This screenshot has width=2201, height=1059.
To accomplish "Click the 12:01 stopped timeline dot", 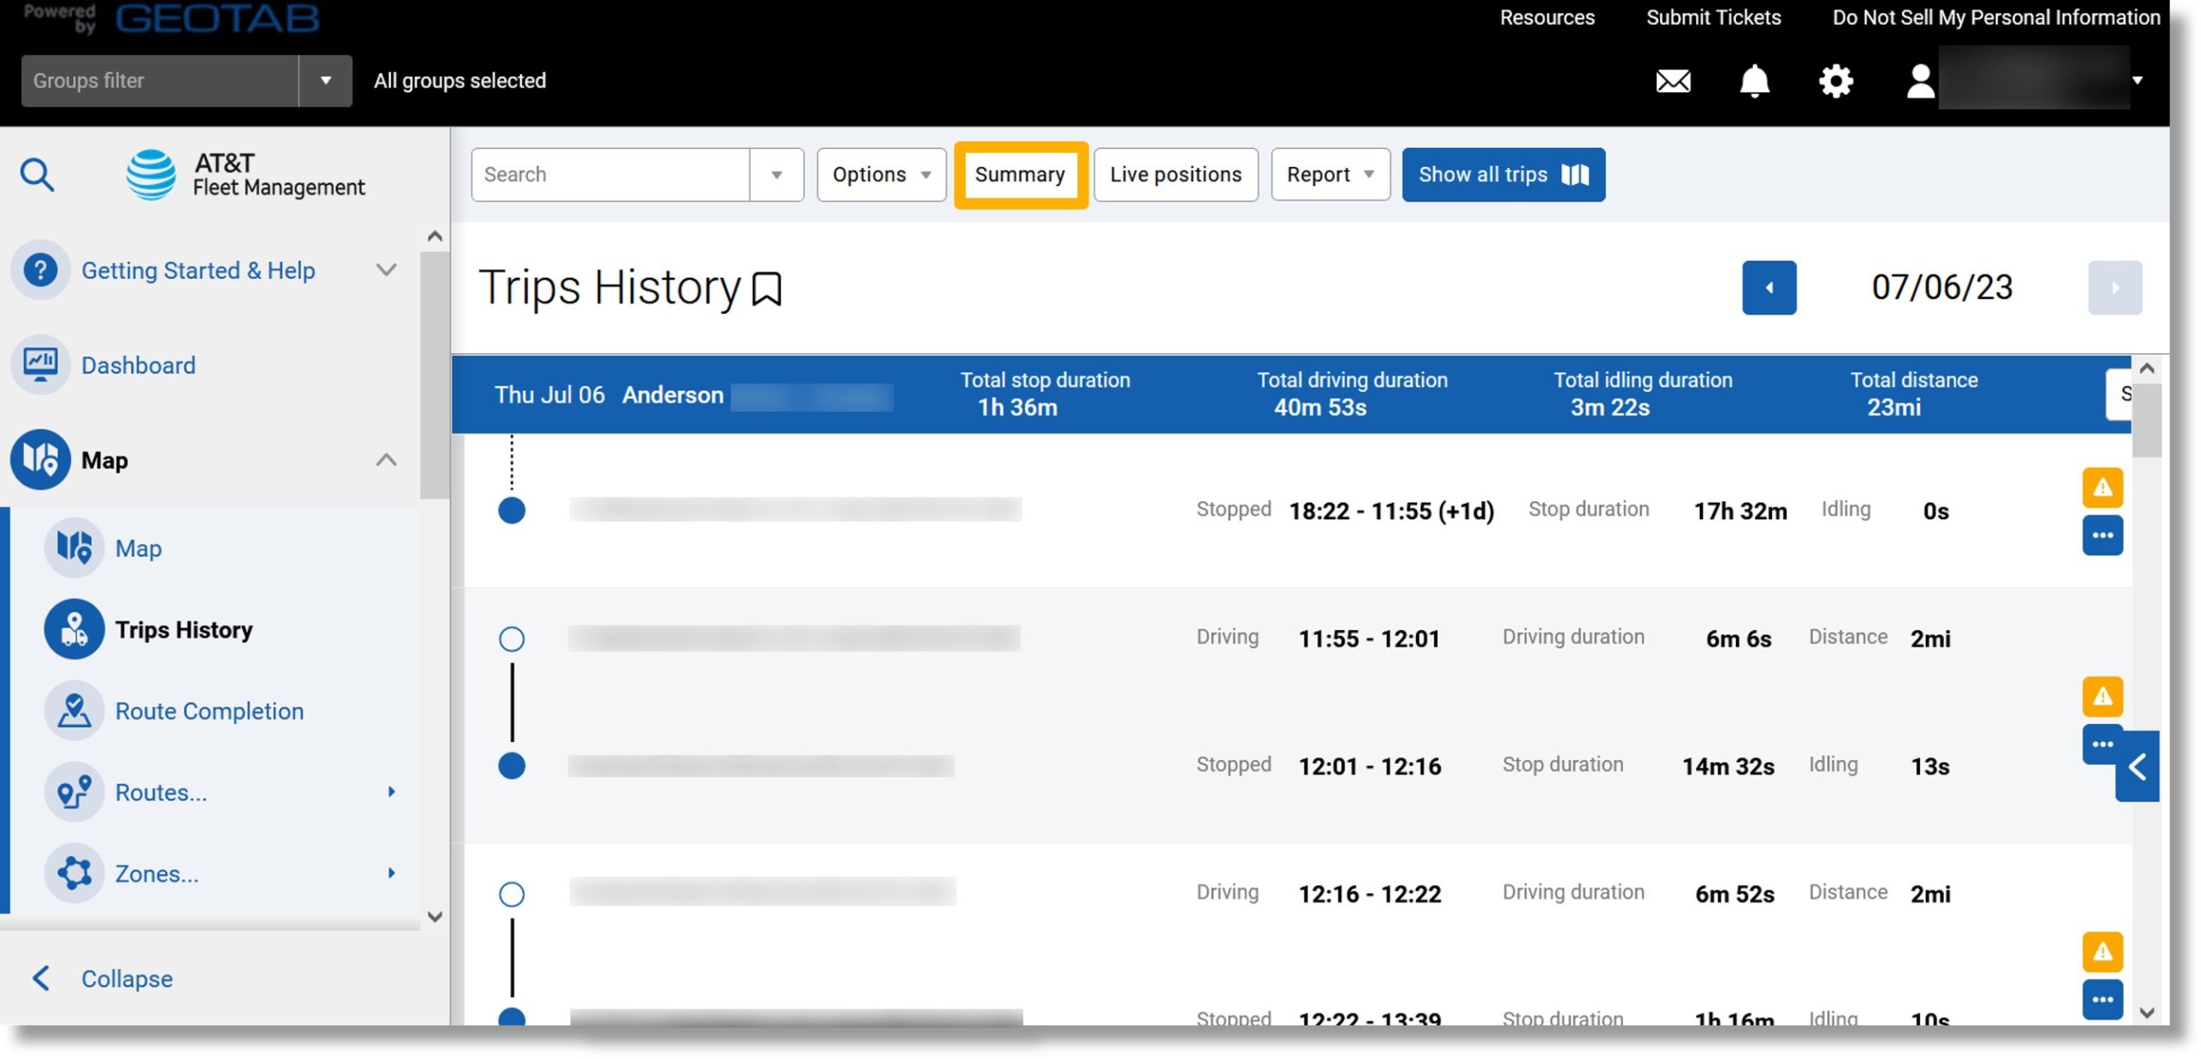I will [512, 765].
